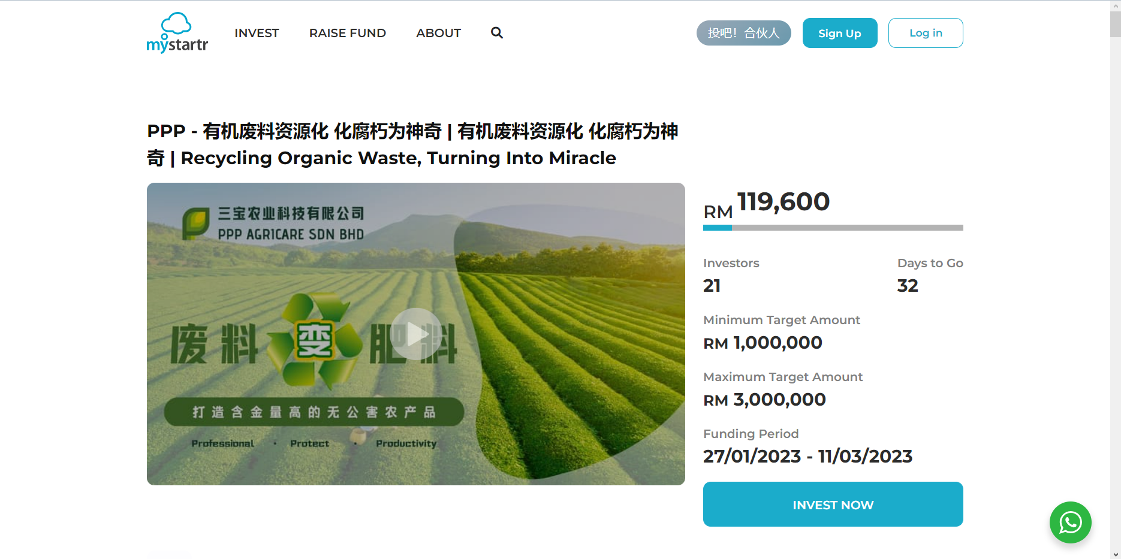This screenshot has height=559, width=1121.
Task: Open the RAISE FUND menu
Action: click(x=348, y=33)
